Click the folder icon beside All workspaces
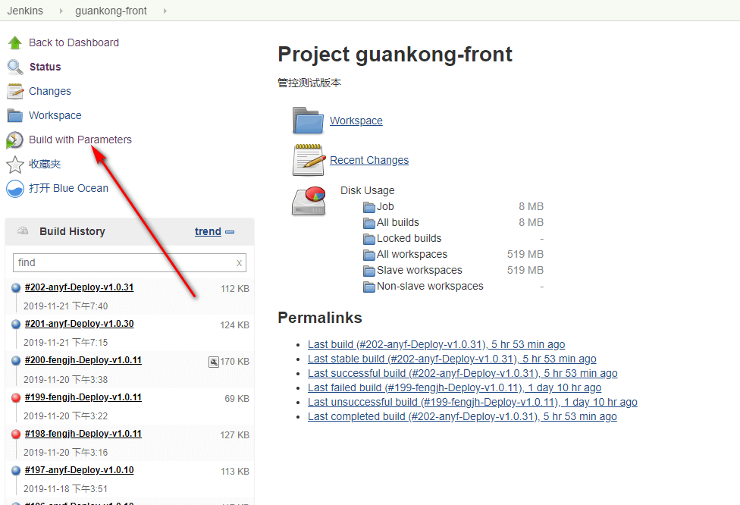Viewport: 740px width, 505px height. pyautogui.click(x=369, y=255)
